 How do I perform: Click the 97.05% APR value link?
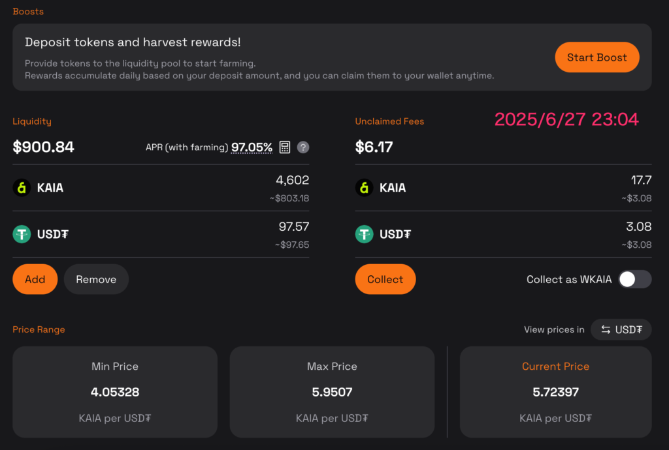tap(252, 147)
